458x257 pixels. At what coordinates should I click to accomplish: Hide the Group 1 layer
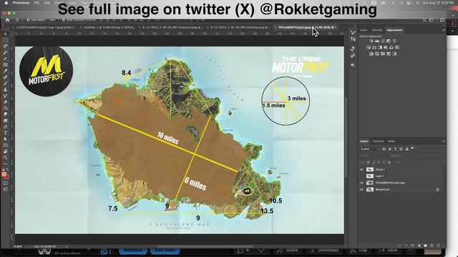click(361, 170)
